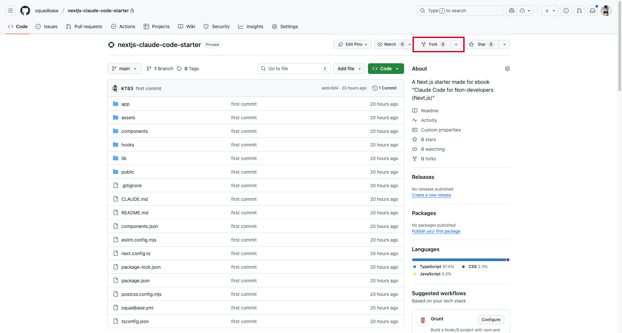Toggle Watch for this repository
This screenshot has height=333, width=622.
390,44
